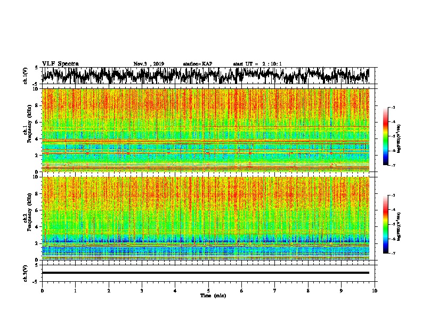Select the date text "Nov.3, 2019"

point(149,64)
